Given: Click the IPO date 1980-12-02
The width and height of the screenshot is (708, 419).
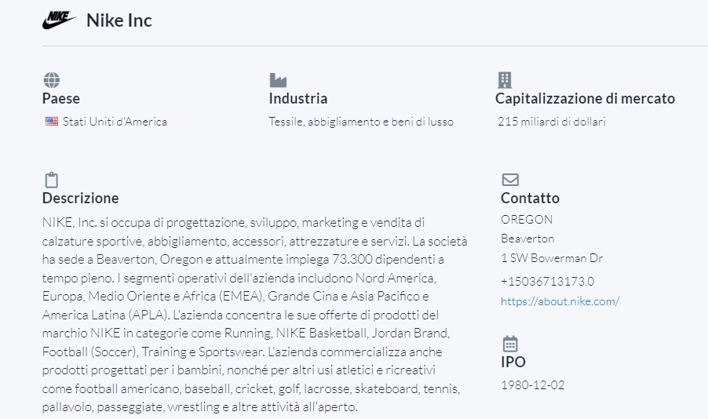Looking at the screenshot, I should tap(532, 385).
